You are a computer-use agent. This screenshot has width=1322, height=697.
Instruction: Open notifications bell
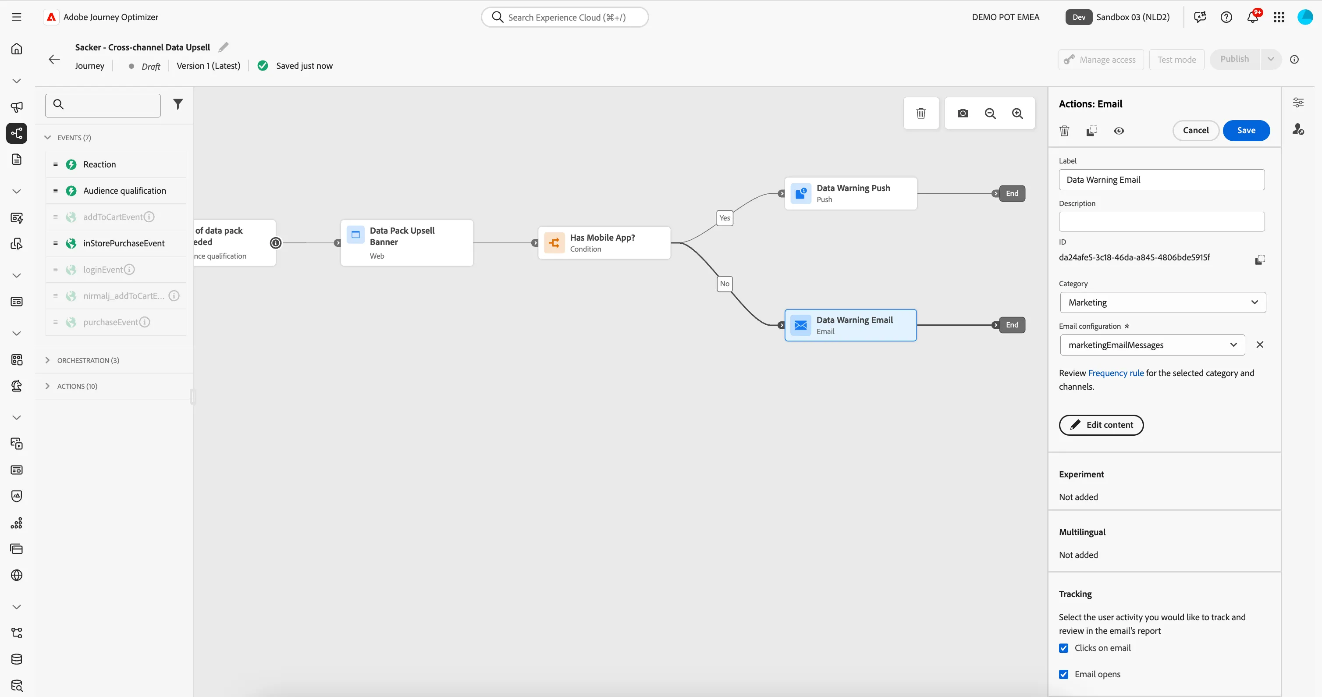[1252, 17]
